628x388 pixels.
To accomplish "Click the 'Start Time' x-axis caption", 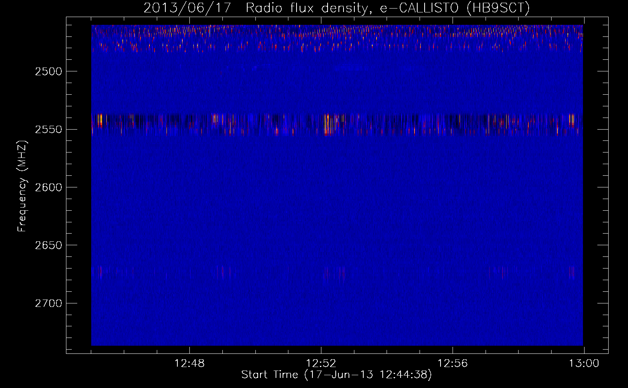I will click(337, 374).
